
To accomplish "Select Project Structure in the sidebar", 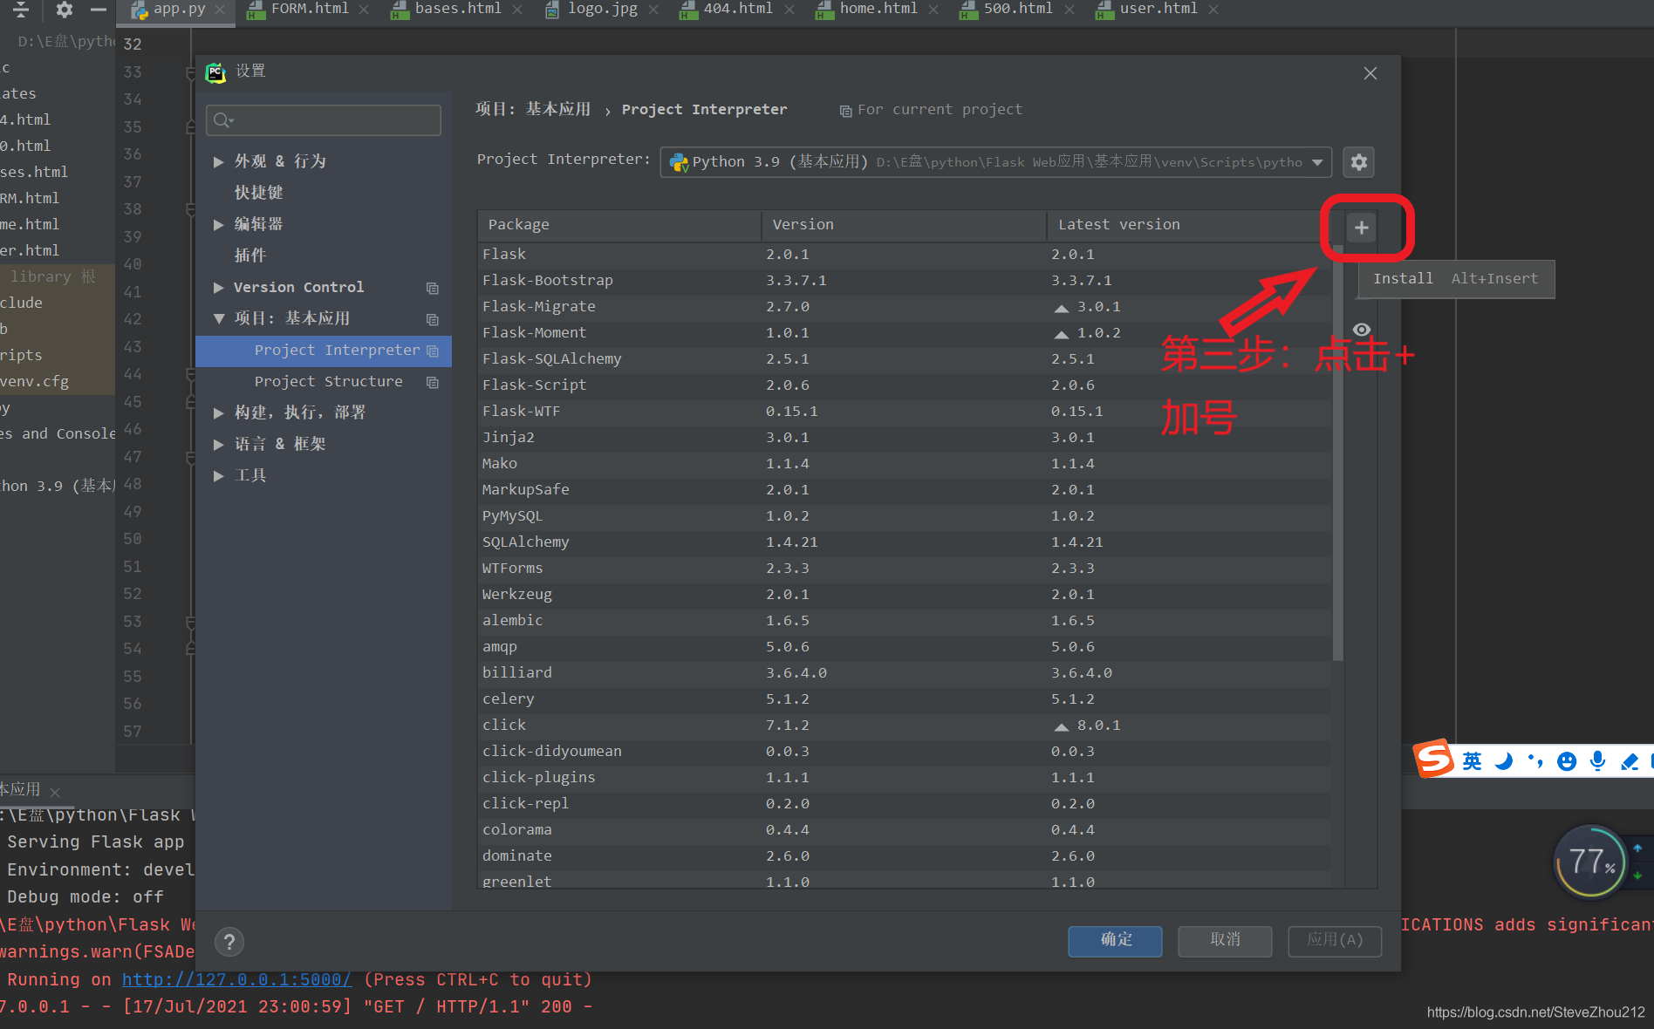I will click(329, 381).
